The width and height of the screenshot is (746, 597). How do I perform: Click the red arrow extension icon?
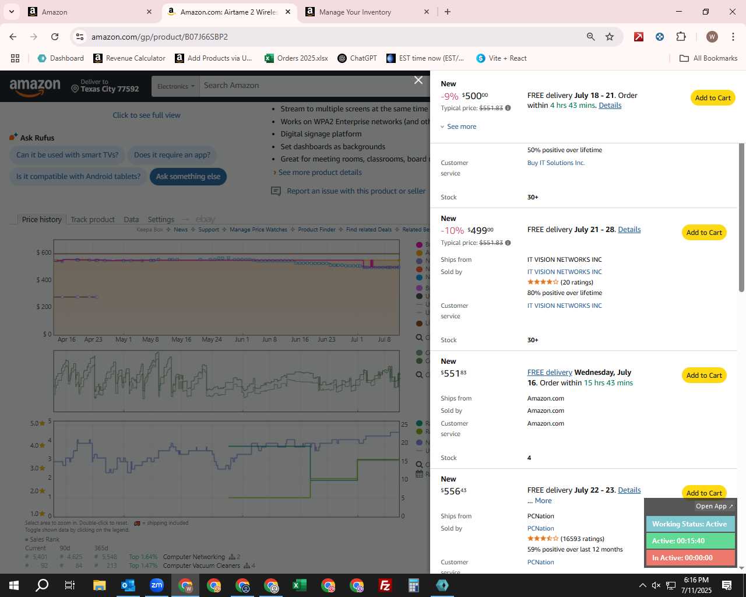(x=639, y=37)
